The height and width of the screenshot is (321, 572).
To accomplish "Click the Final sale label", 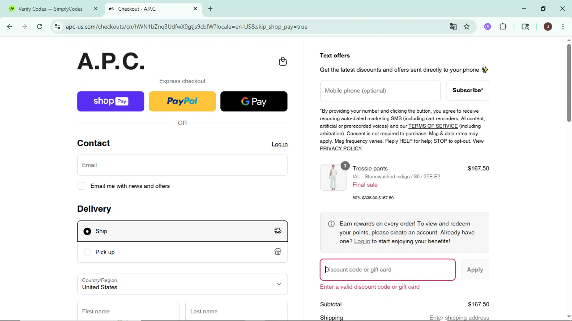I will tap(365, 185).
